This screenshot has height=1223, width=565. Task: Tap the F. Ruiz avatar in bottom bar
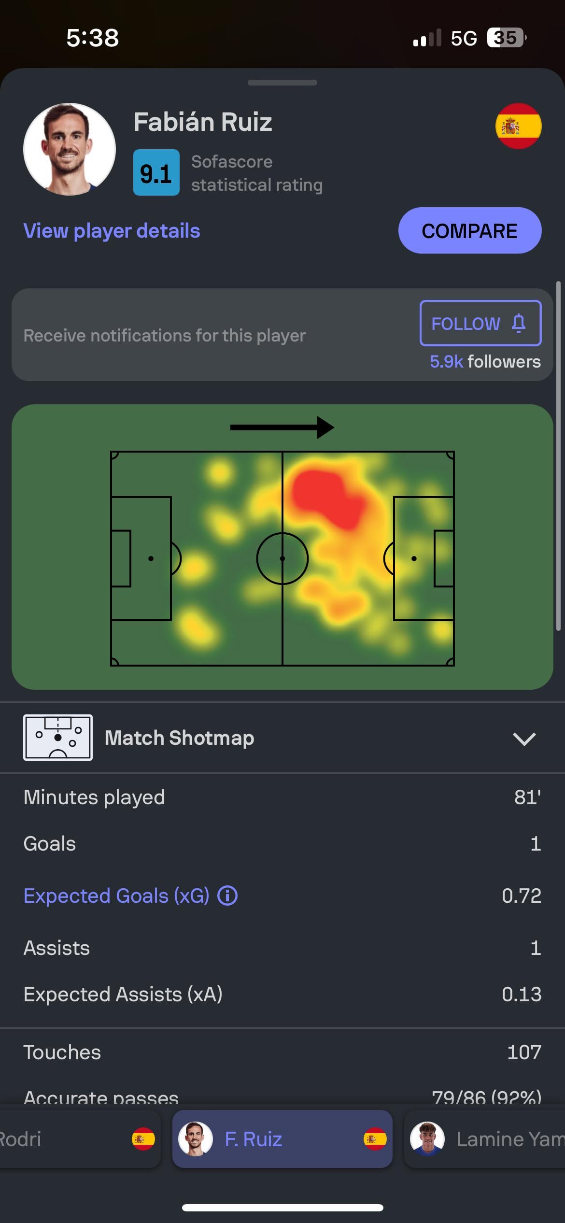tap(196, 1138)
